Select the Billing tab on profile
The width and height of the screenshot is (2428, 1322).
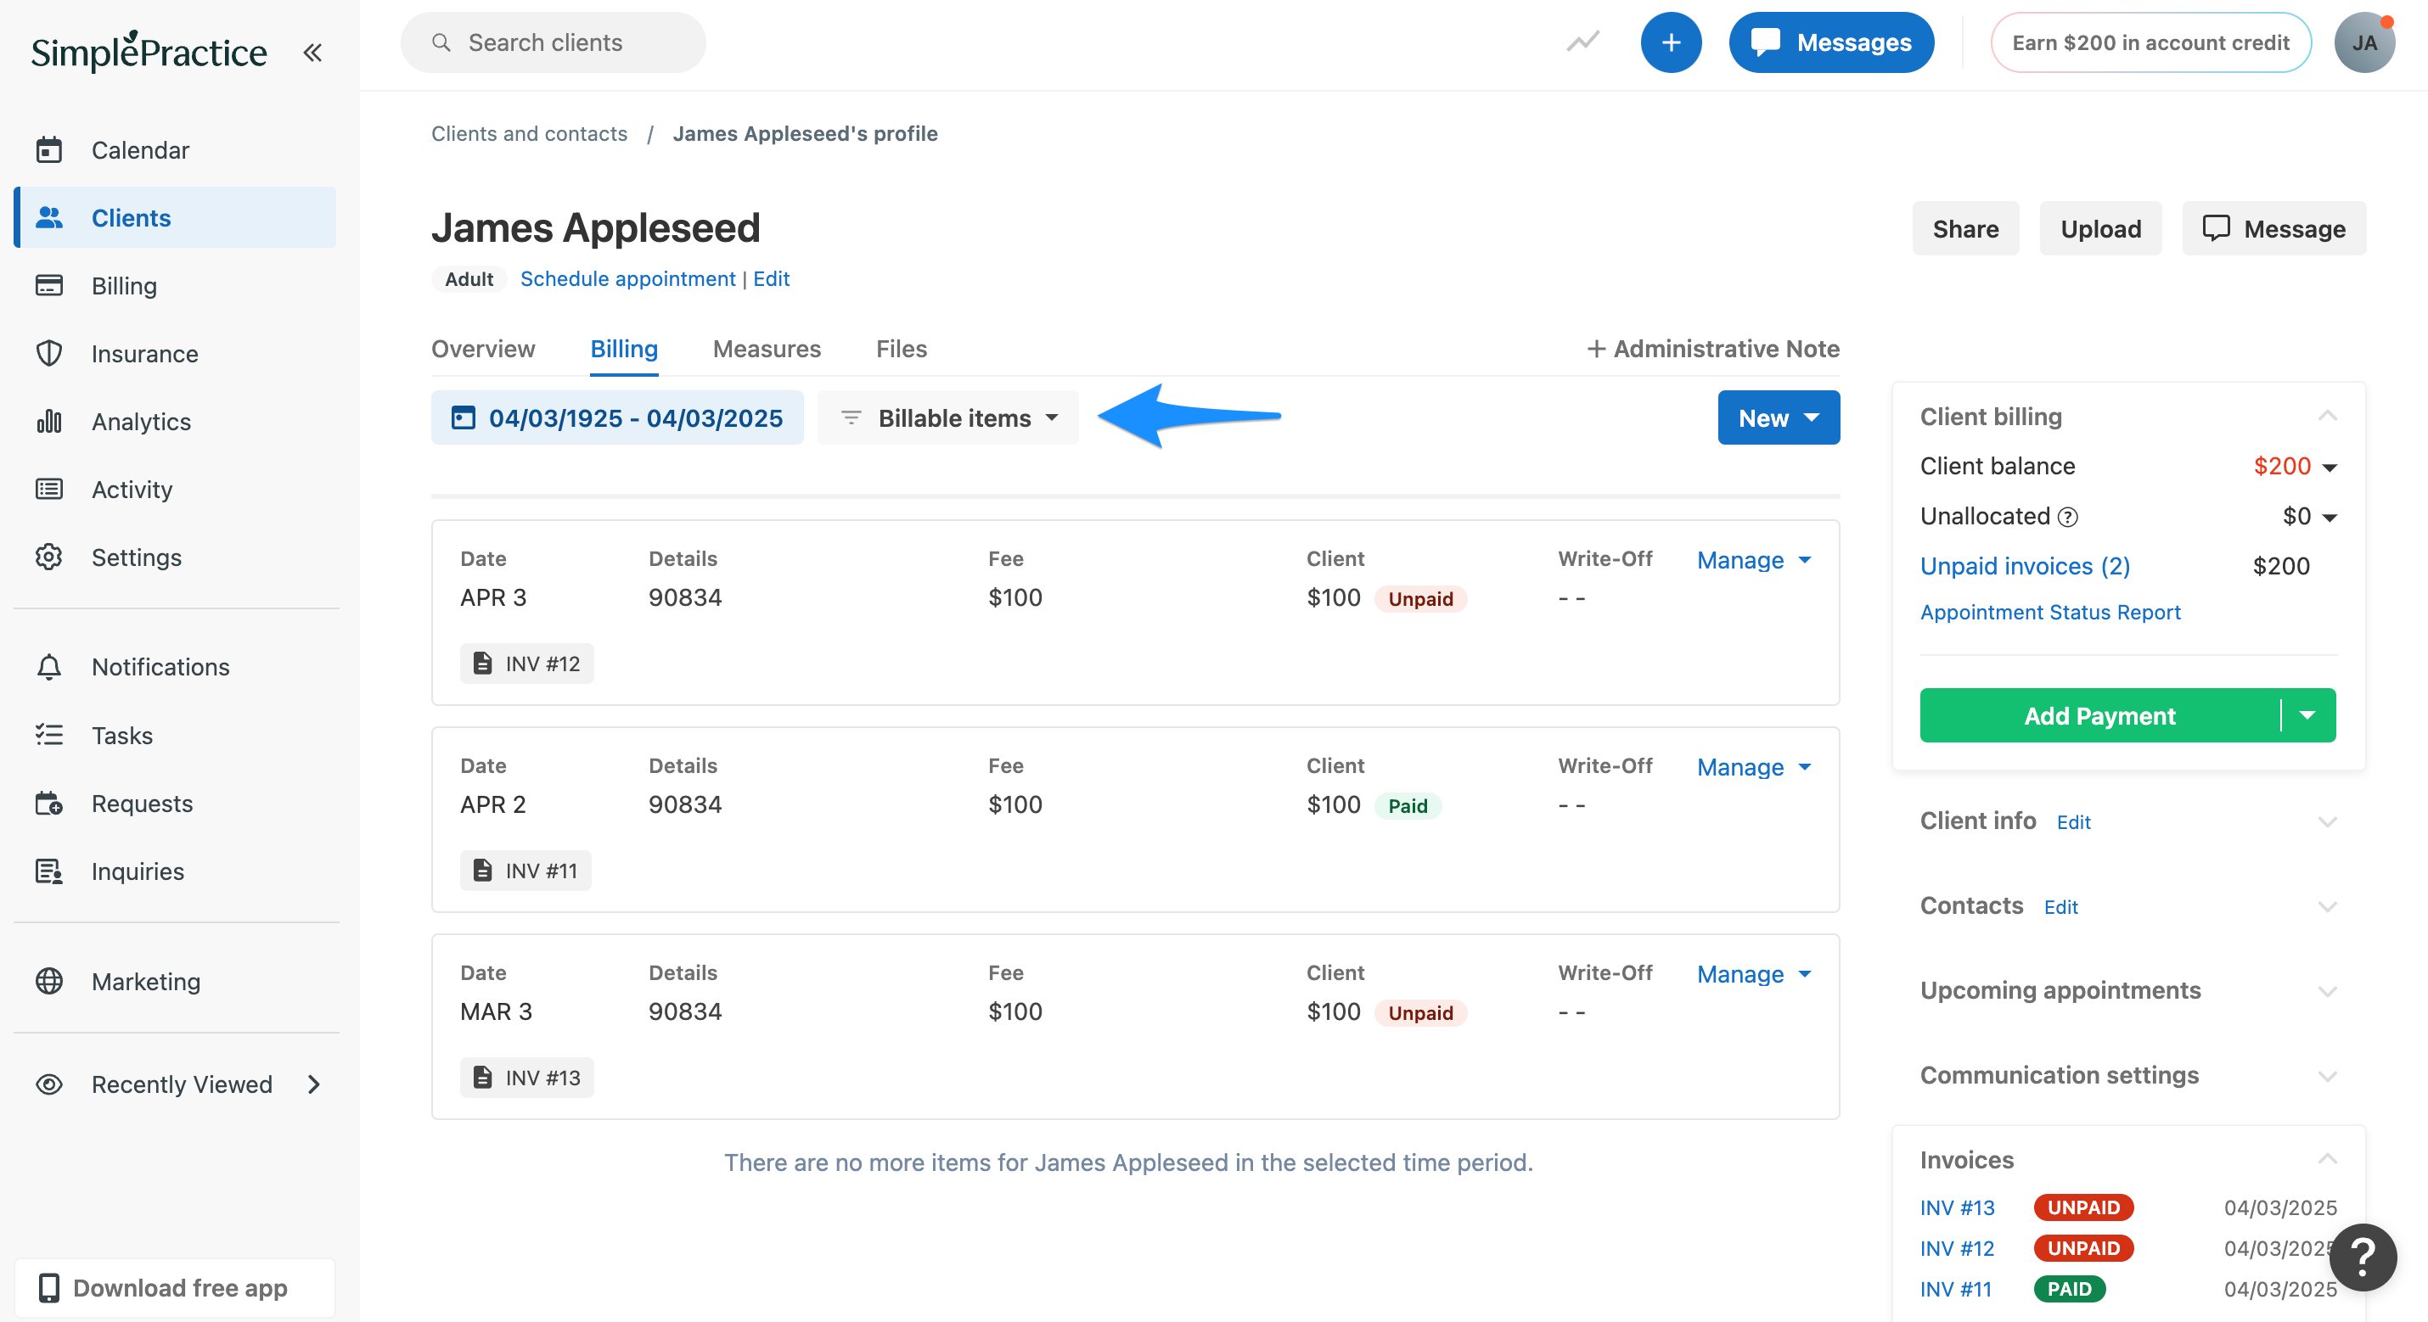[624, 349]
